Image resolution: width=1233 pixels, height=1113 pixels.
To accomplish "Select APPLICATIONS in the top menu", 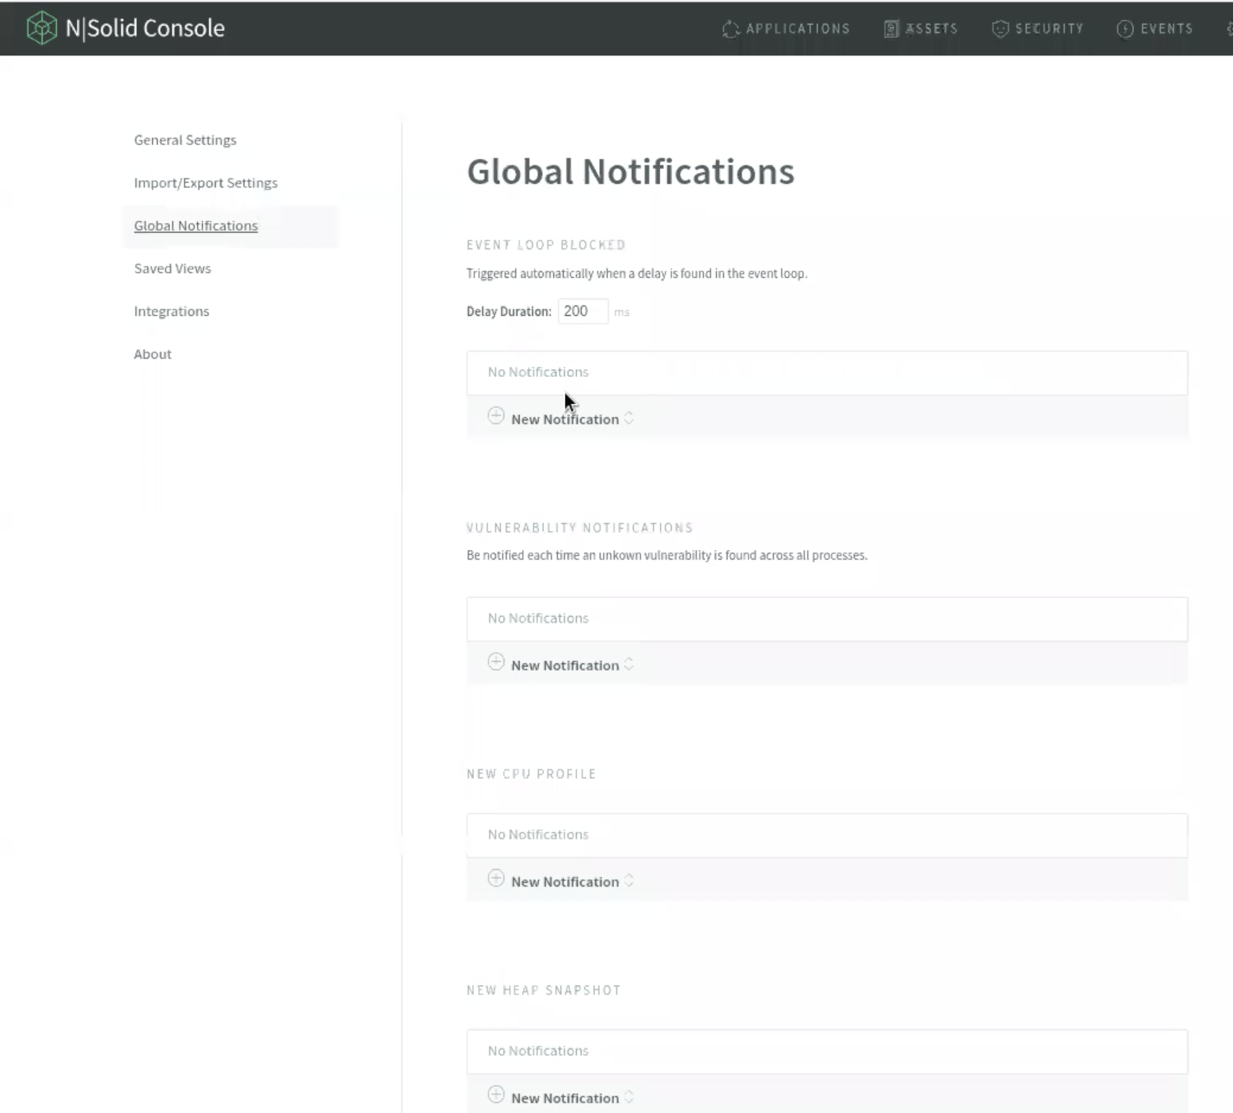I will click(x=798, y=28).
